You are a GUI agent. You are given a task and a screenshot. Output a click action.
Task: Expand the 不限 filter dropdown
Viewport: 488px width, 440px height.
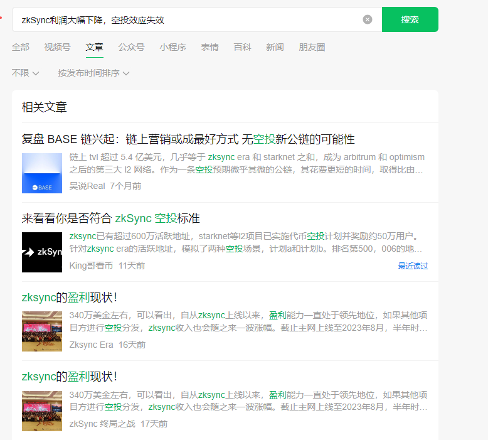[x=25, y=73]
